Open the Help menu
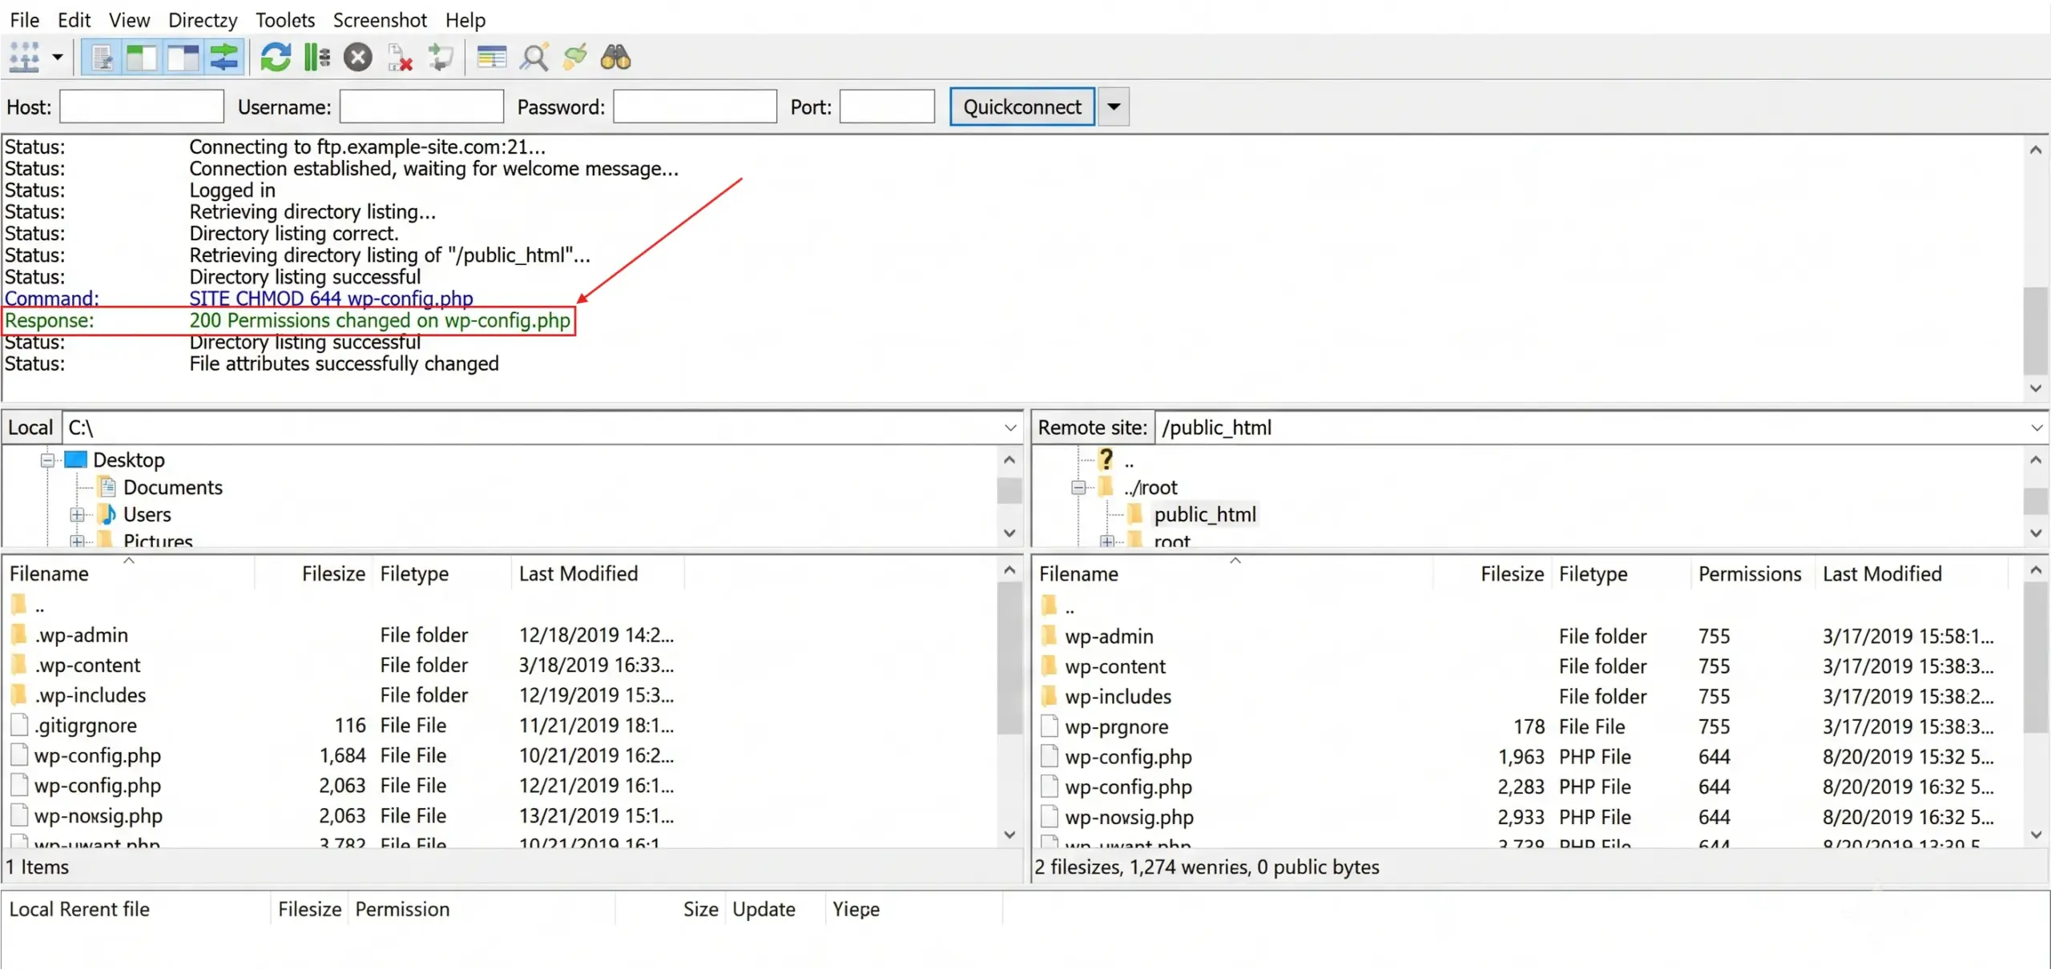2051x969 pixels. [465, 20]
